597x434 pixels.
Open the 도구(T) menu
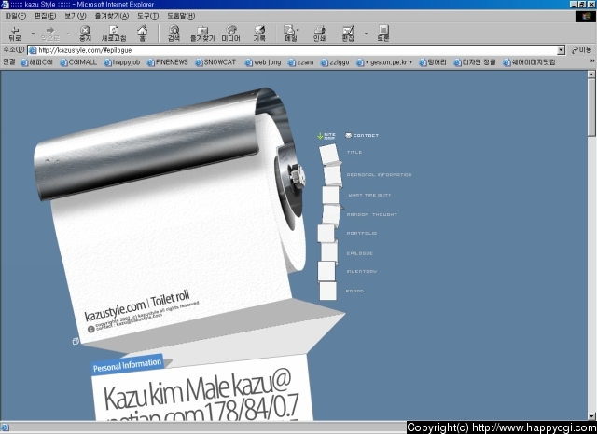[x=147, y=16]
